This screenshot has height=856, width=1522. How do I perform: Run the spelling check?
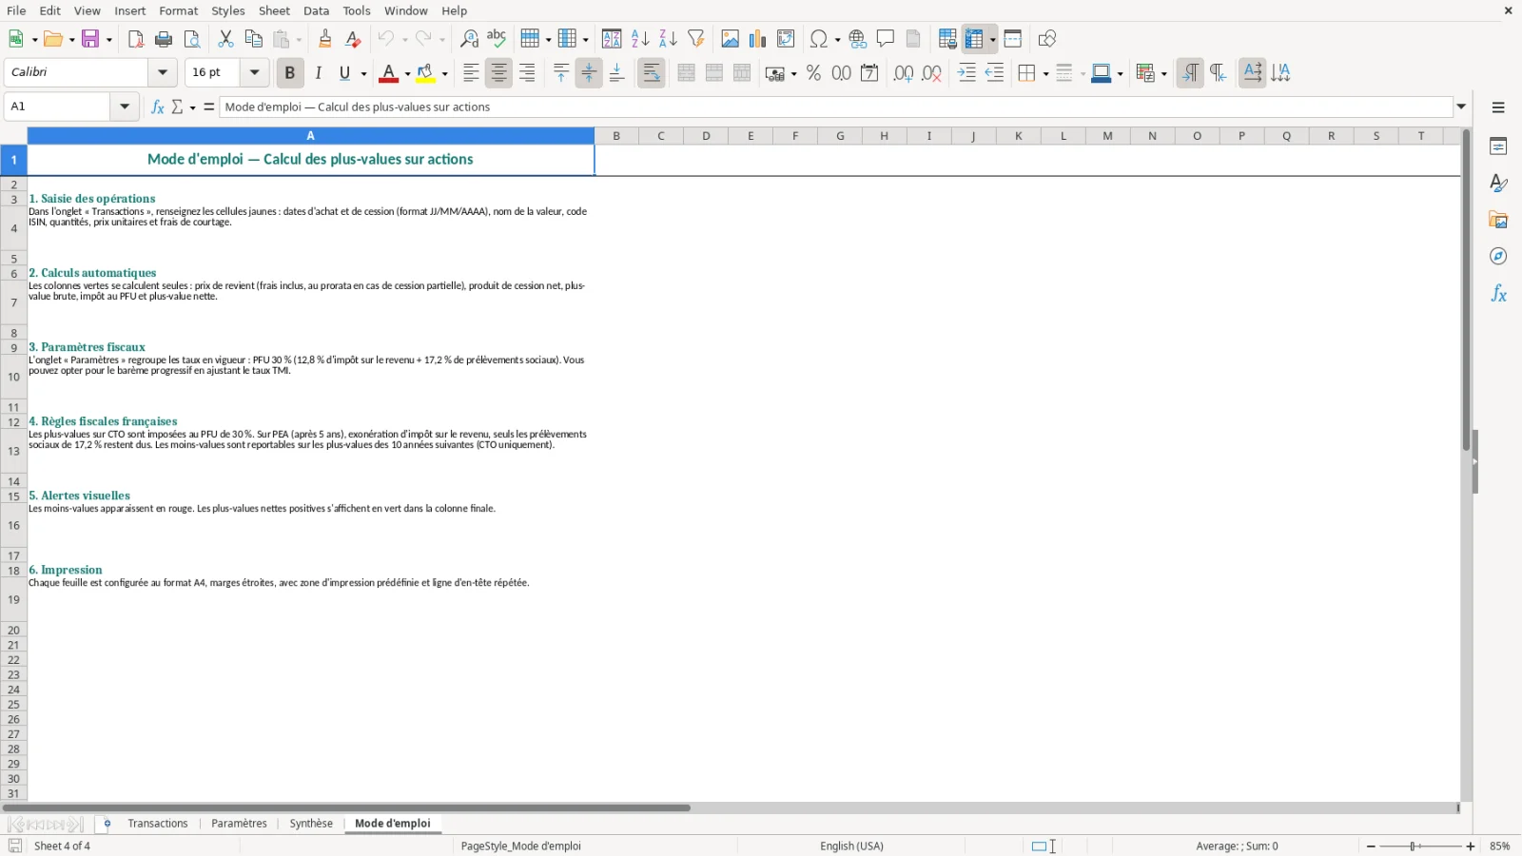(497, 39)
